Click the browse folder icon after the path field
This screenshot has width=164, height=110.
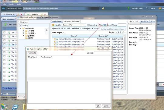tap(103, 9)
